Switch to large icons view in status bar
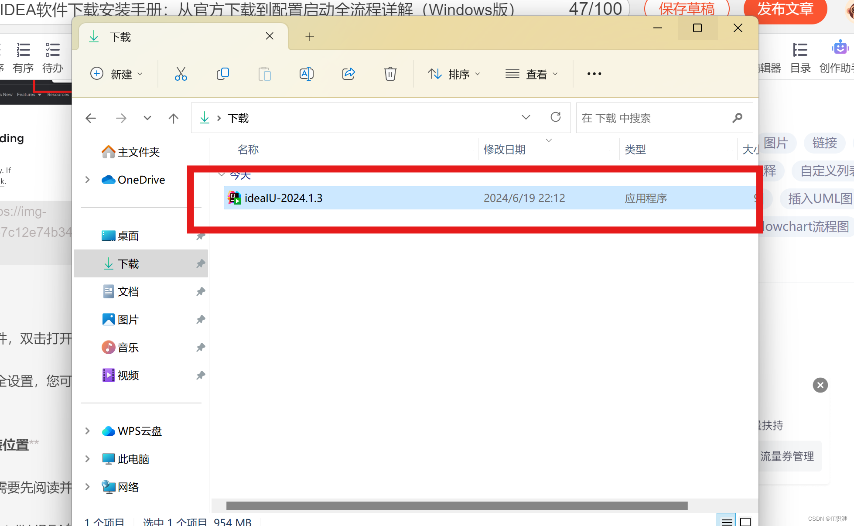This screenshot has height=526, width=854. [x=746, y=521]
